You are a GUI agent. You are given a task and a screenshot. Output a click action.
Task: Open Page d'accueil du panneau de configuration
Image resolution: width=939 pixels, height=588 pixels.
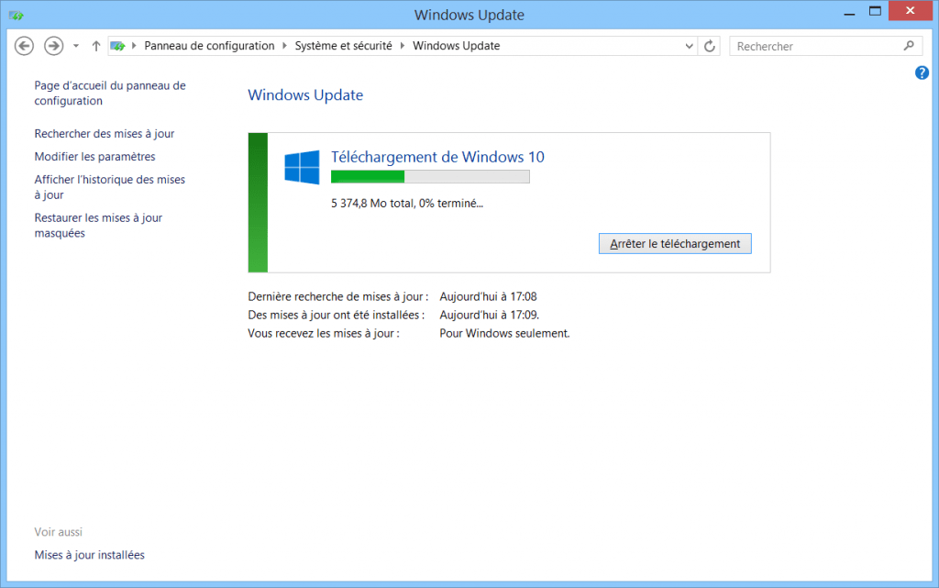(x=110, y=93)
